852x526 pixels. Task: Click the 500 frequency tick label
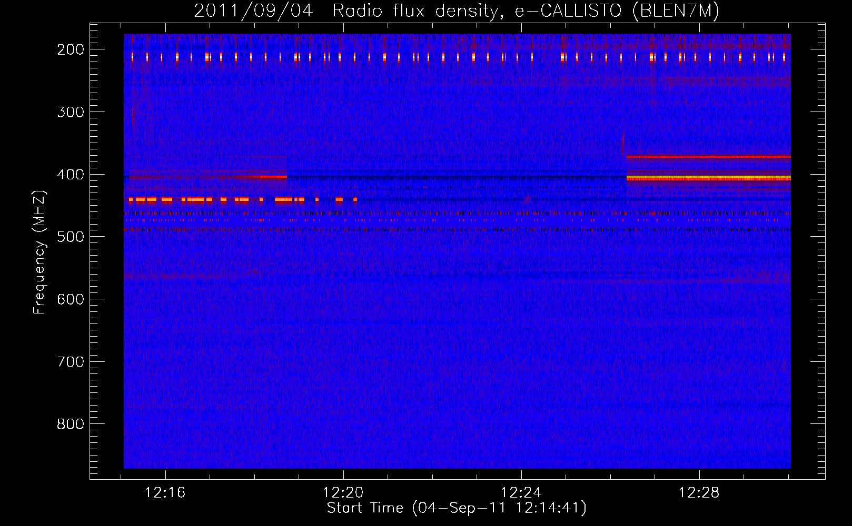71,237
